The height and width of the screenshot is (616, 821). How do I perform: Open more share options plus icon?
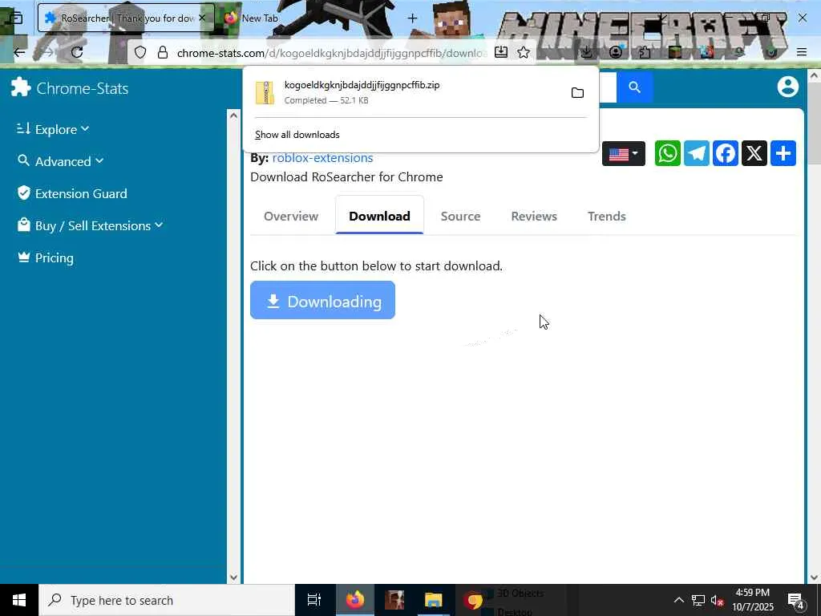click(783, 153)
